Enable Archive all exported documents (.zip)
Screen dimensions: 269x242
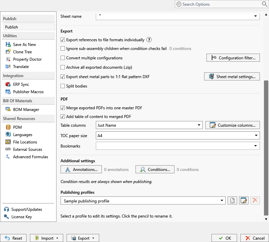(x=63, y=67)
